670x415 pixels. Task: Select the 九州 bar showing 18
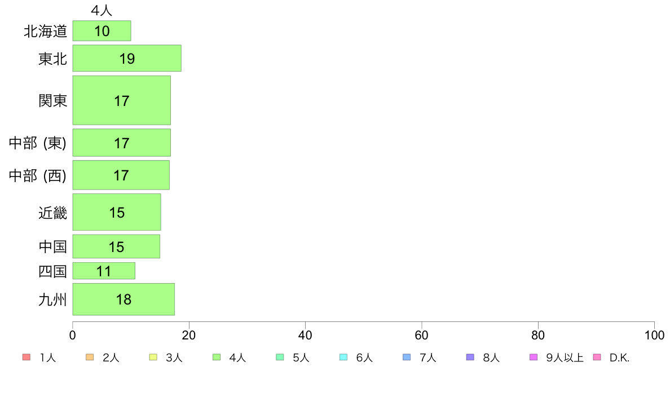pos(124,299)
